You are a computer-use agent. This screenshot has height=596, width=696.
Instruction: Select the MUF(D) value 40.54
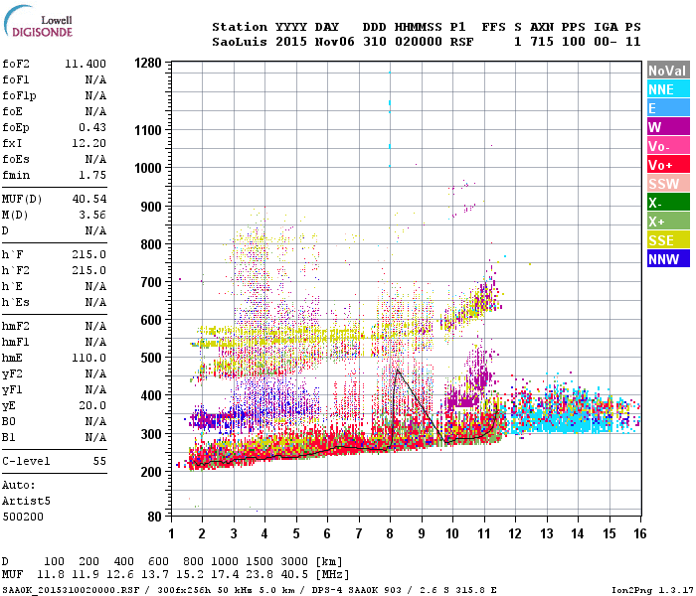click(x=88, y=199)
